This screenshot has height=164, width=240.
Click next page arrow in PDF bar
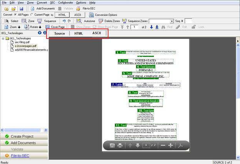tap(138, 146)
